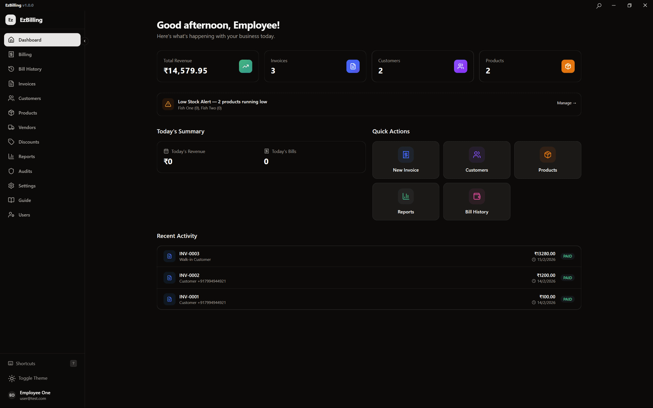Click the Bill History quick action card
The image size is (653, 408).
[476, 201]
